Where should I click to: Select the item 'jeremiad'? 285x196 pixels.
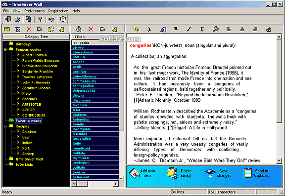coord(95,134)
